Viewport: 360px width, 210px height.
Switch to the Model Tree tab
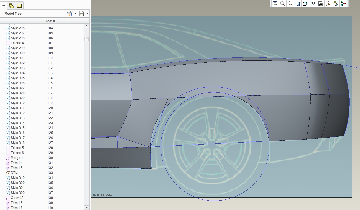click(3, 5)
